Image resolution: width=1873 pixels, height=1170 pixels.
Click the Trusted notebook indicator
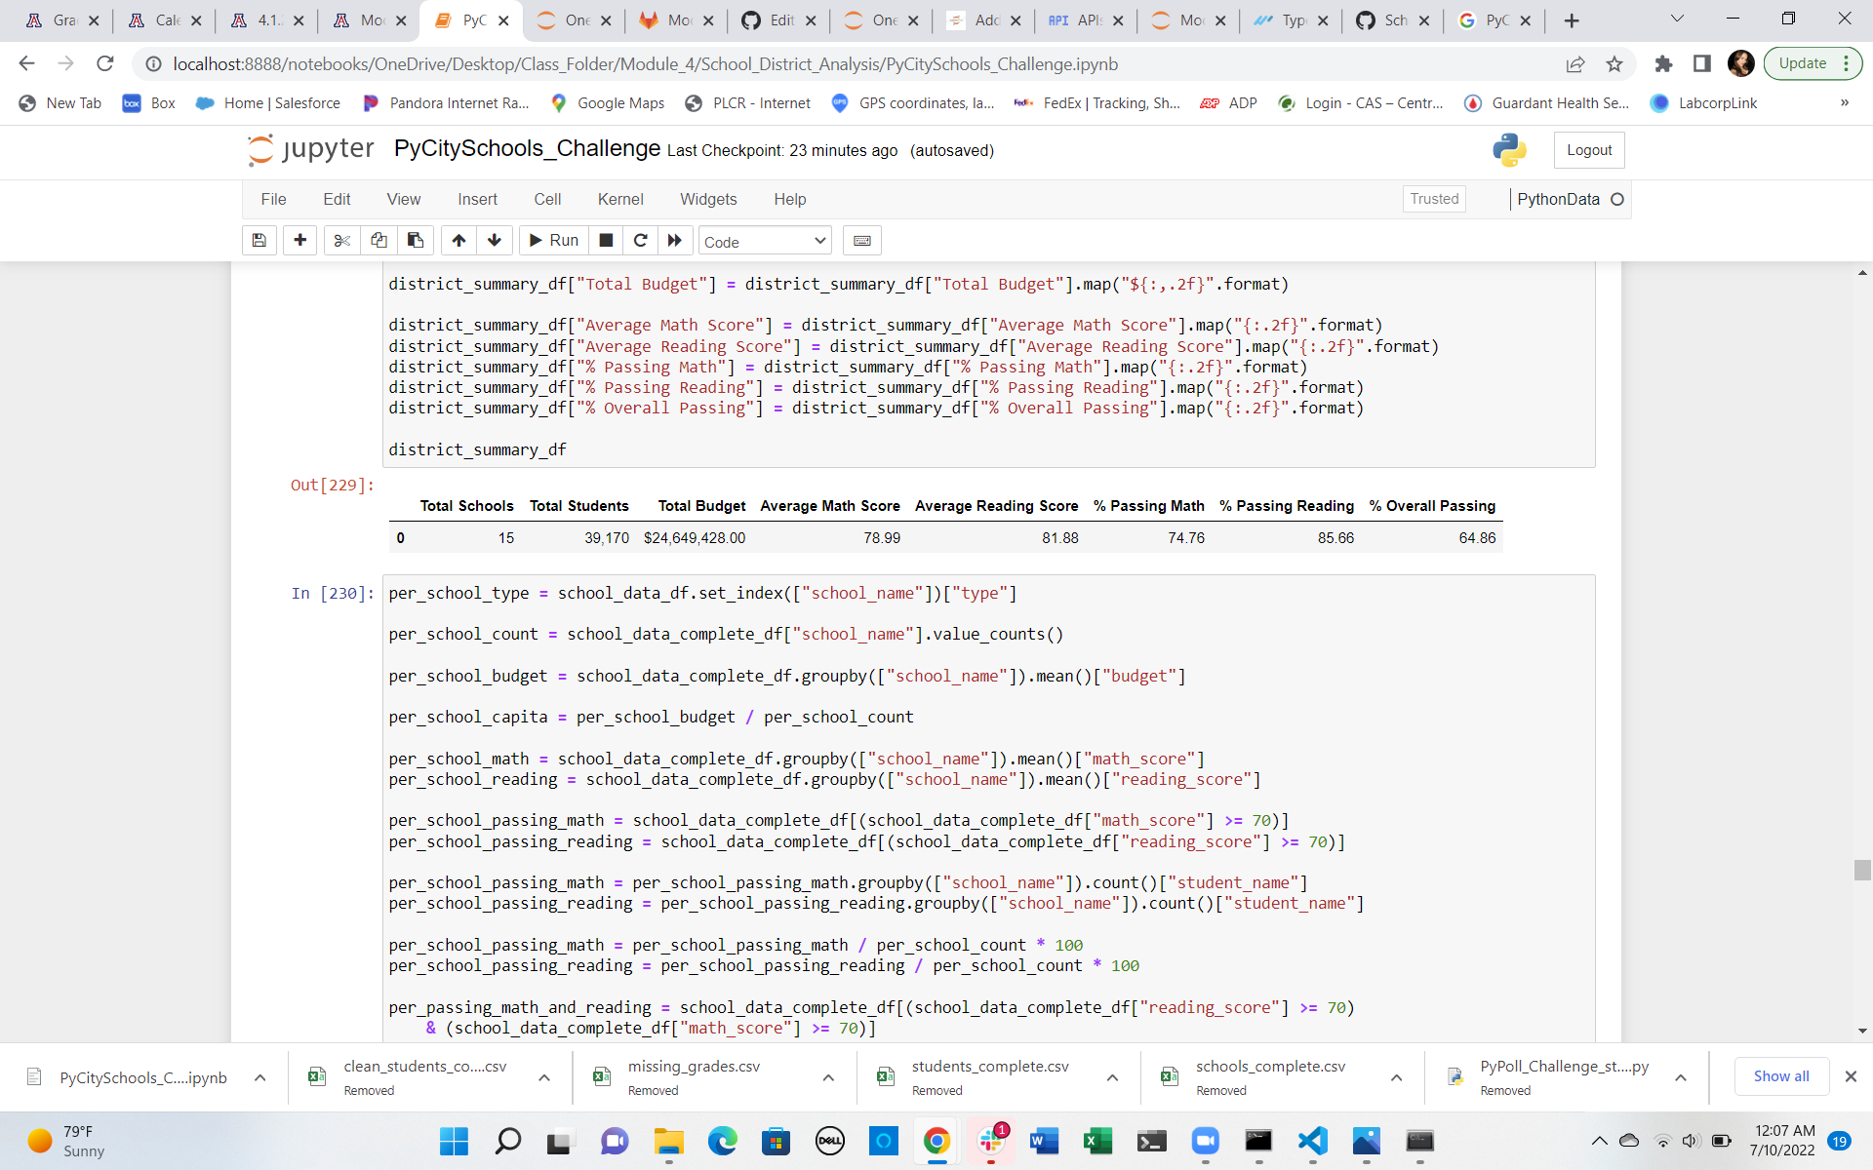point(1433,199)
